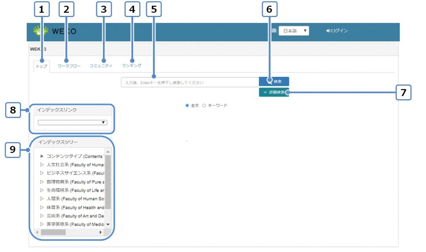Expand 詳細検索 advanced search
426x252 pixels.
pyautogui.click(x=274, y=92)
